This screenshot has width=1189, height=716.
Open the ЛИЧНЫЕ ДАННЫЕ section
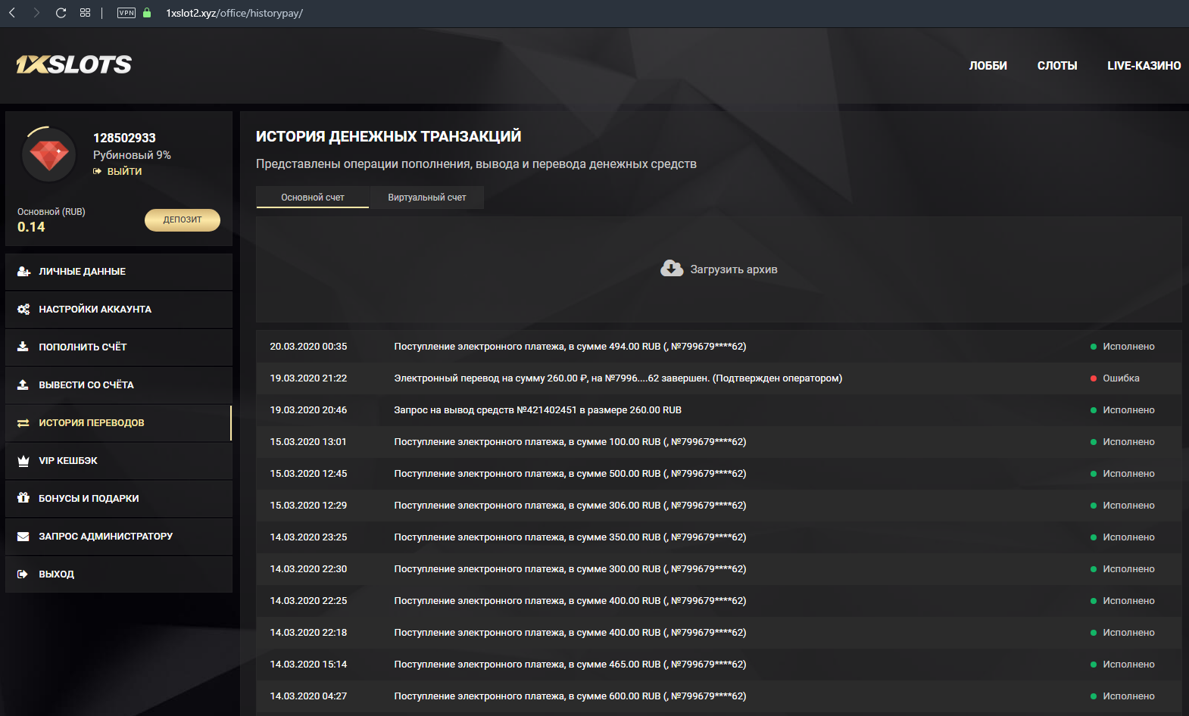(118, 272)
